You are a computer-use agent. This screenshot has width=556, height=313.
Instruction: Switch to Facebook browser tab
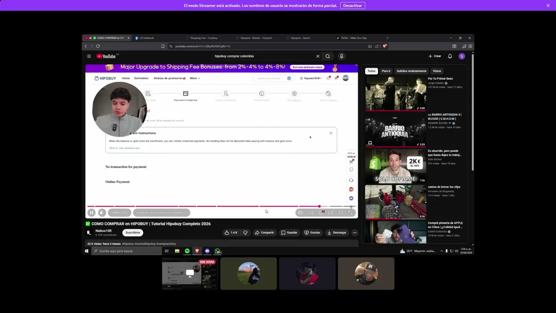[x=156, y=38]
